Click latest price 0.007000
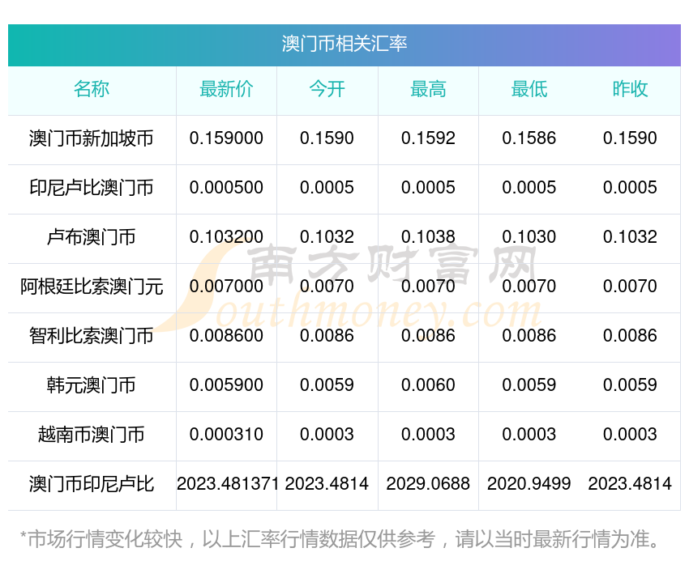 click(226, 287)
